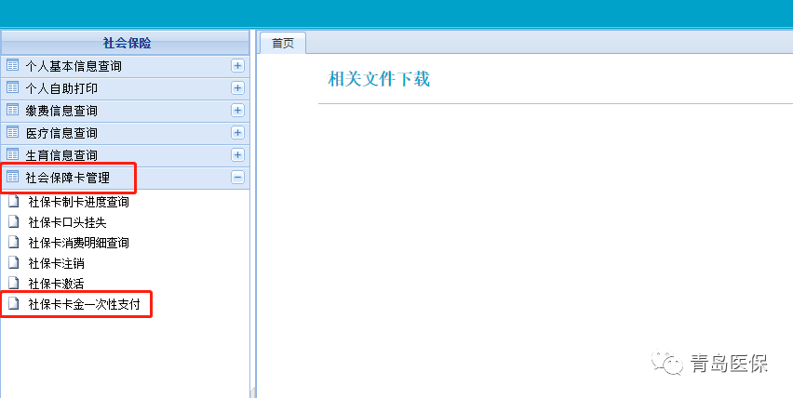Click the 社会保险 panel header

126,43
